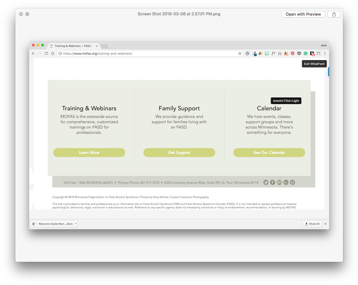358x285 pixels.
Task: Click the Pocket extension icon
Action: coord(299,53)
